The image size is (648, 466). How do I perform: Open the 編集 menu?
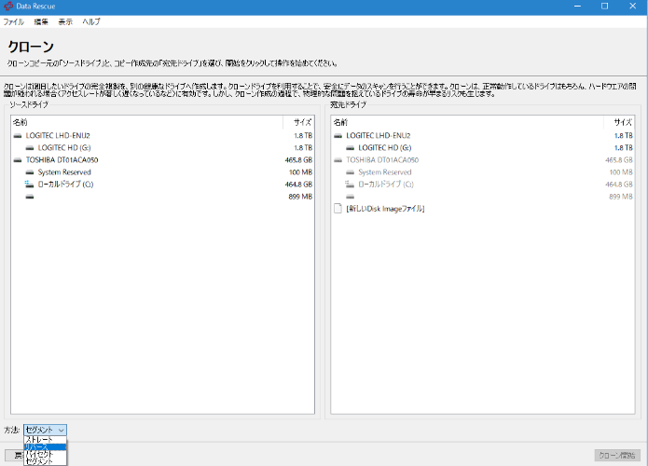click(x=42, y=21)
